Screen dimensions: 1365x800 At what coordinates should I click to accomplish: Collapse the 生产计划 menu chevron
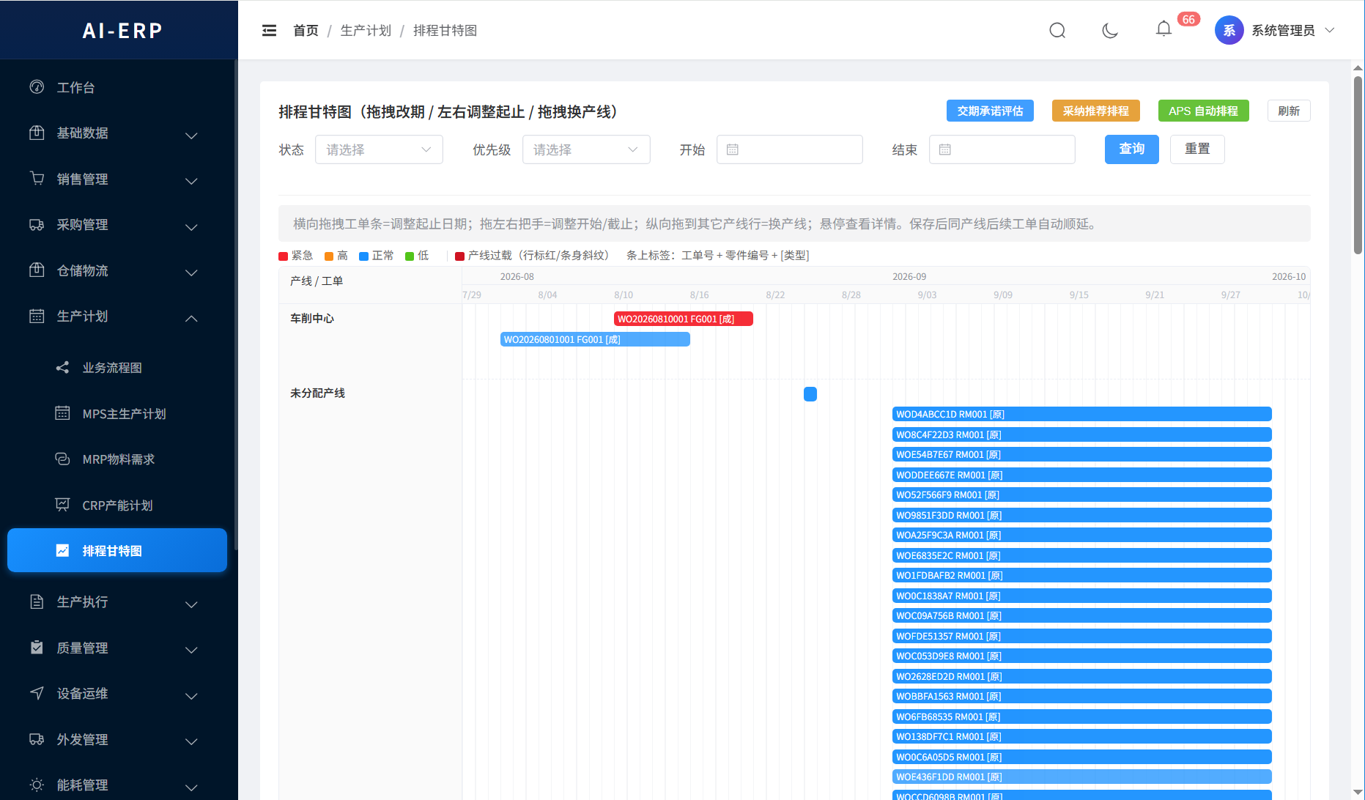pos(191,319)
